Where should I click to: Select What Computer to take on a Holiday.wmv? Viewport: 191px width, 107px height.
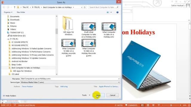[x=109, y=30]
